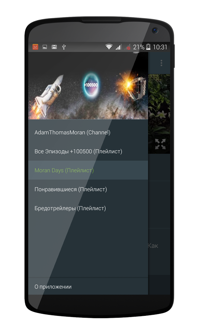Tap the +100500 logo in banner
202x336 pixels.
[91, 85]
